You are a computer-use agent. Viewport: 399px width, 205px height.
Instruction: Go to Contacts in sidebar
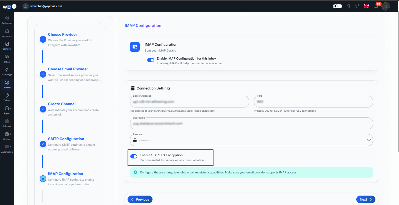point(7,46)
